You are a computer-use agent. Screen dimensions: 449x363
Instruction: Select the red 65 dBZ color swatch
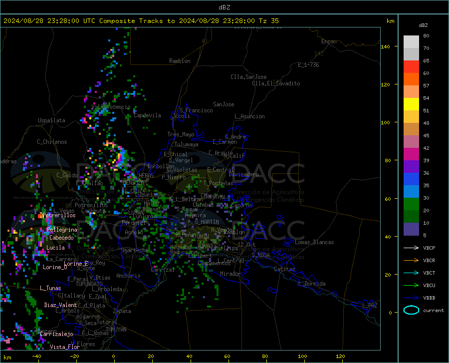pyautogui.click(x=411, y=67)
